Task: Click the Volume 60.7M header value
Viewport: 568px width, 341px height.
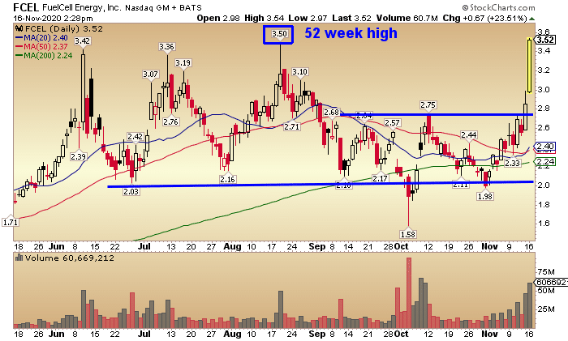Action: coord(407,18)
